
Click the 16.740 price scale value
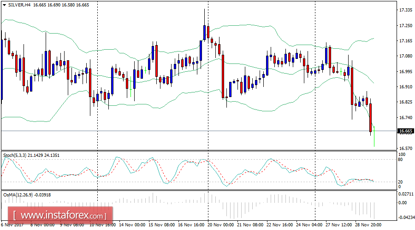point(406,117)
